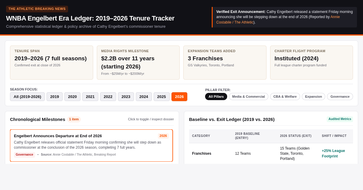Viewport: 363px width, 190px height.
Task: Pick the 2020 season button
Action: (72, 97)
